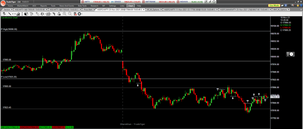The image size is (303, 129).
Task: Open the tab list dropdown at right end
Action: [x=301, y=10]
